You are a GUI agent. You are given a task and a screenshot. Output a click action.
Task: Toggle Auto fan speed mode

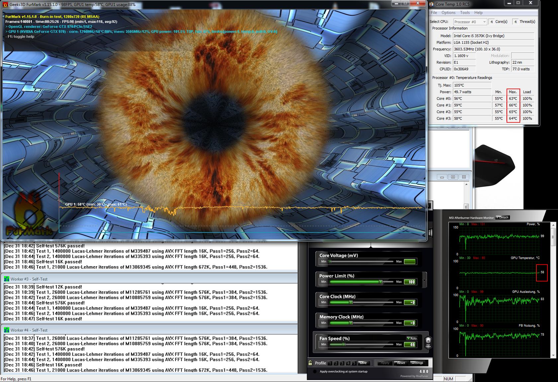click(x=412, y=339)
